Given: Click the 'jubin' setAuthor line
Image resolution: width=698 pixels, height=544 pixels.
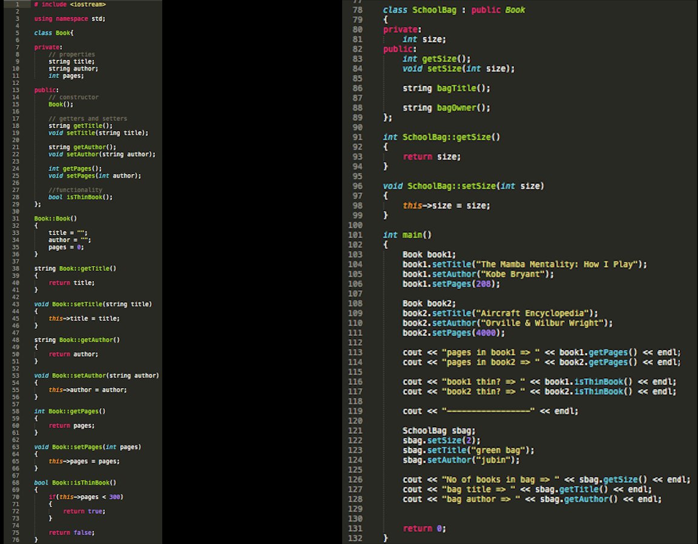Looking at the screenshot, I should 461,459.
